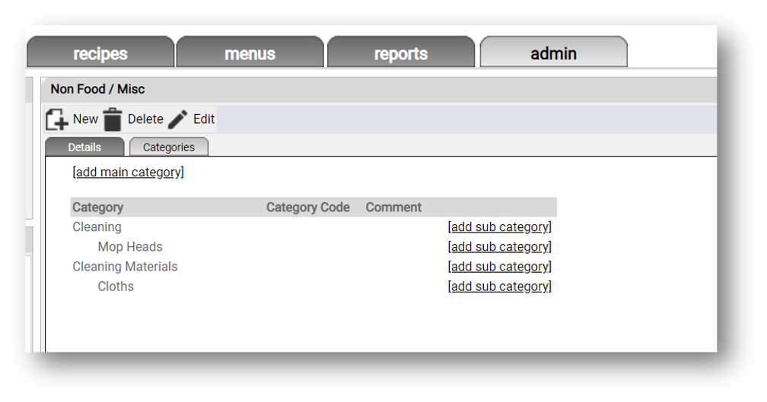Add sub category to Cloths row
Image resolution: width=767 pixels, height=402 pixels.
tap(500, 286)
